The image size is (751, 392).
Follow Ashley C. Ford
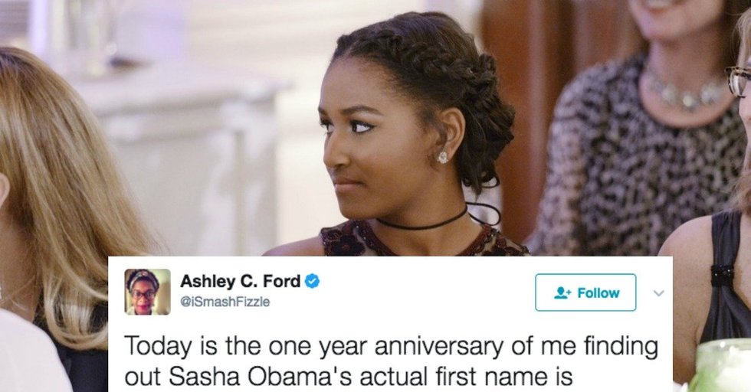click(x=585, y=292)
